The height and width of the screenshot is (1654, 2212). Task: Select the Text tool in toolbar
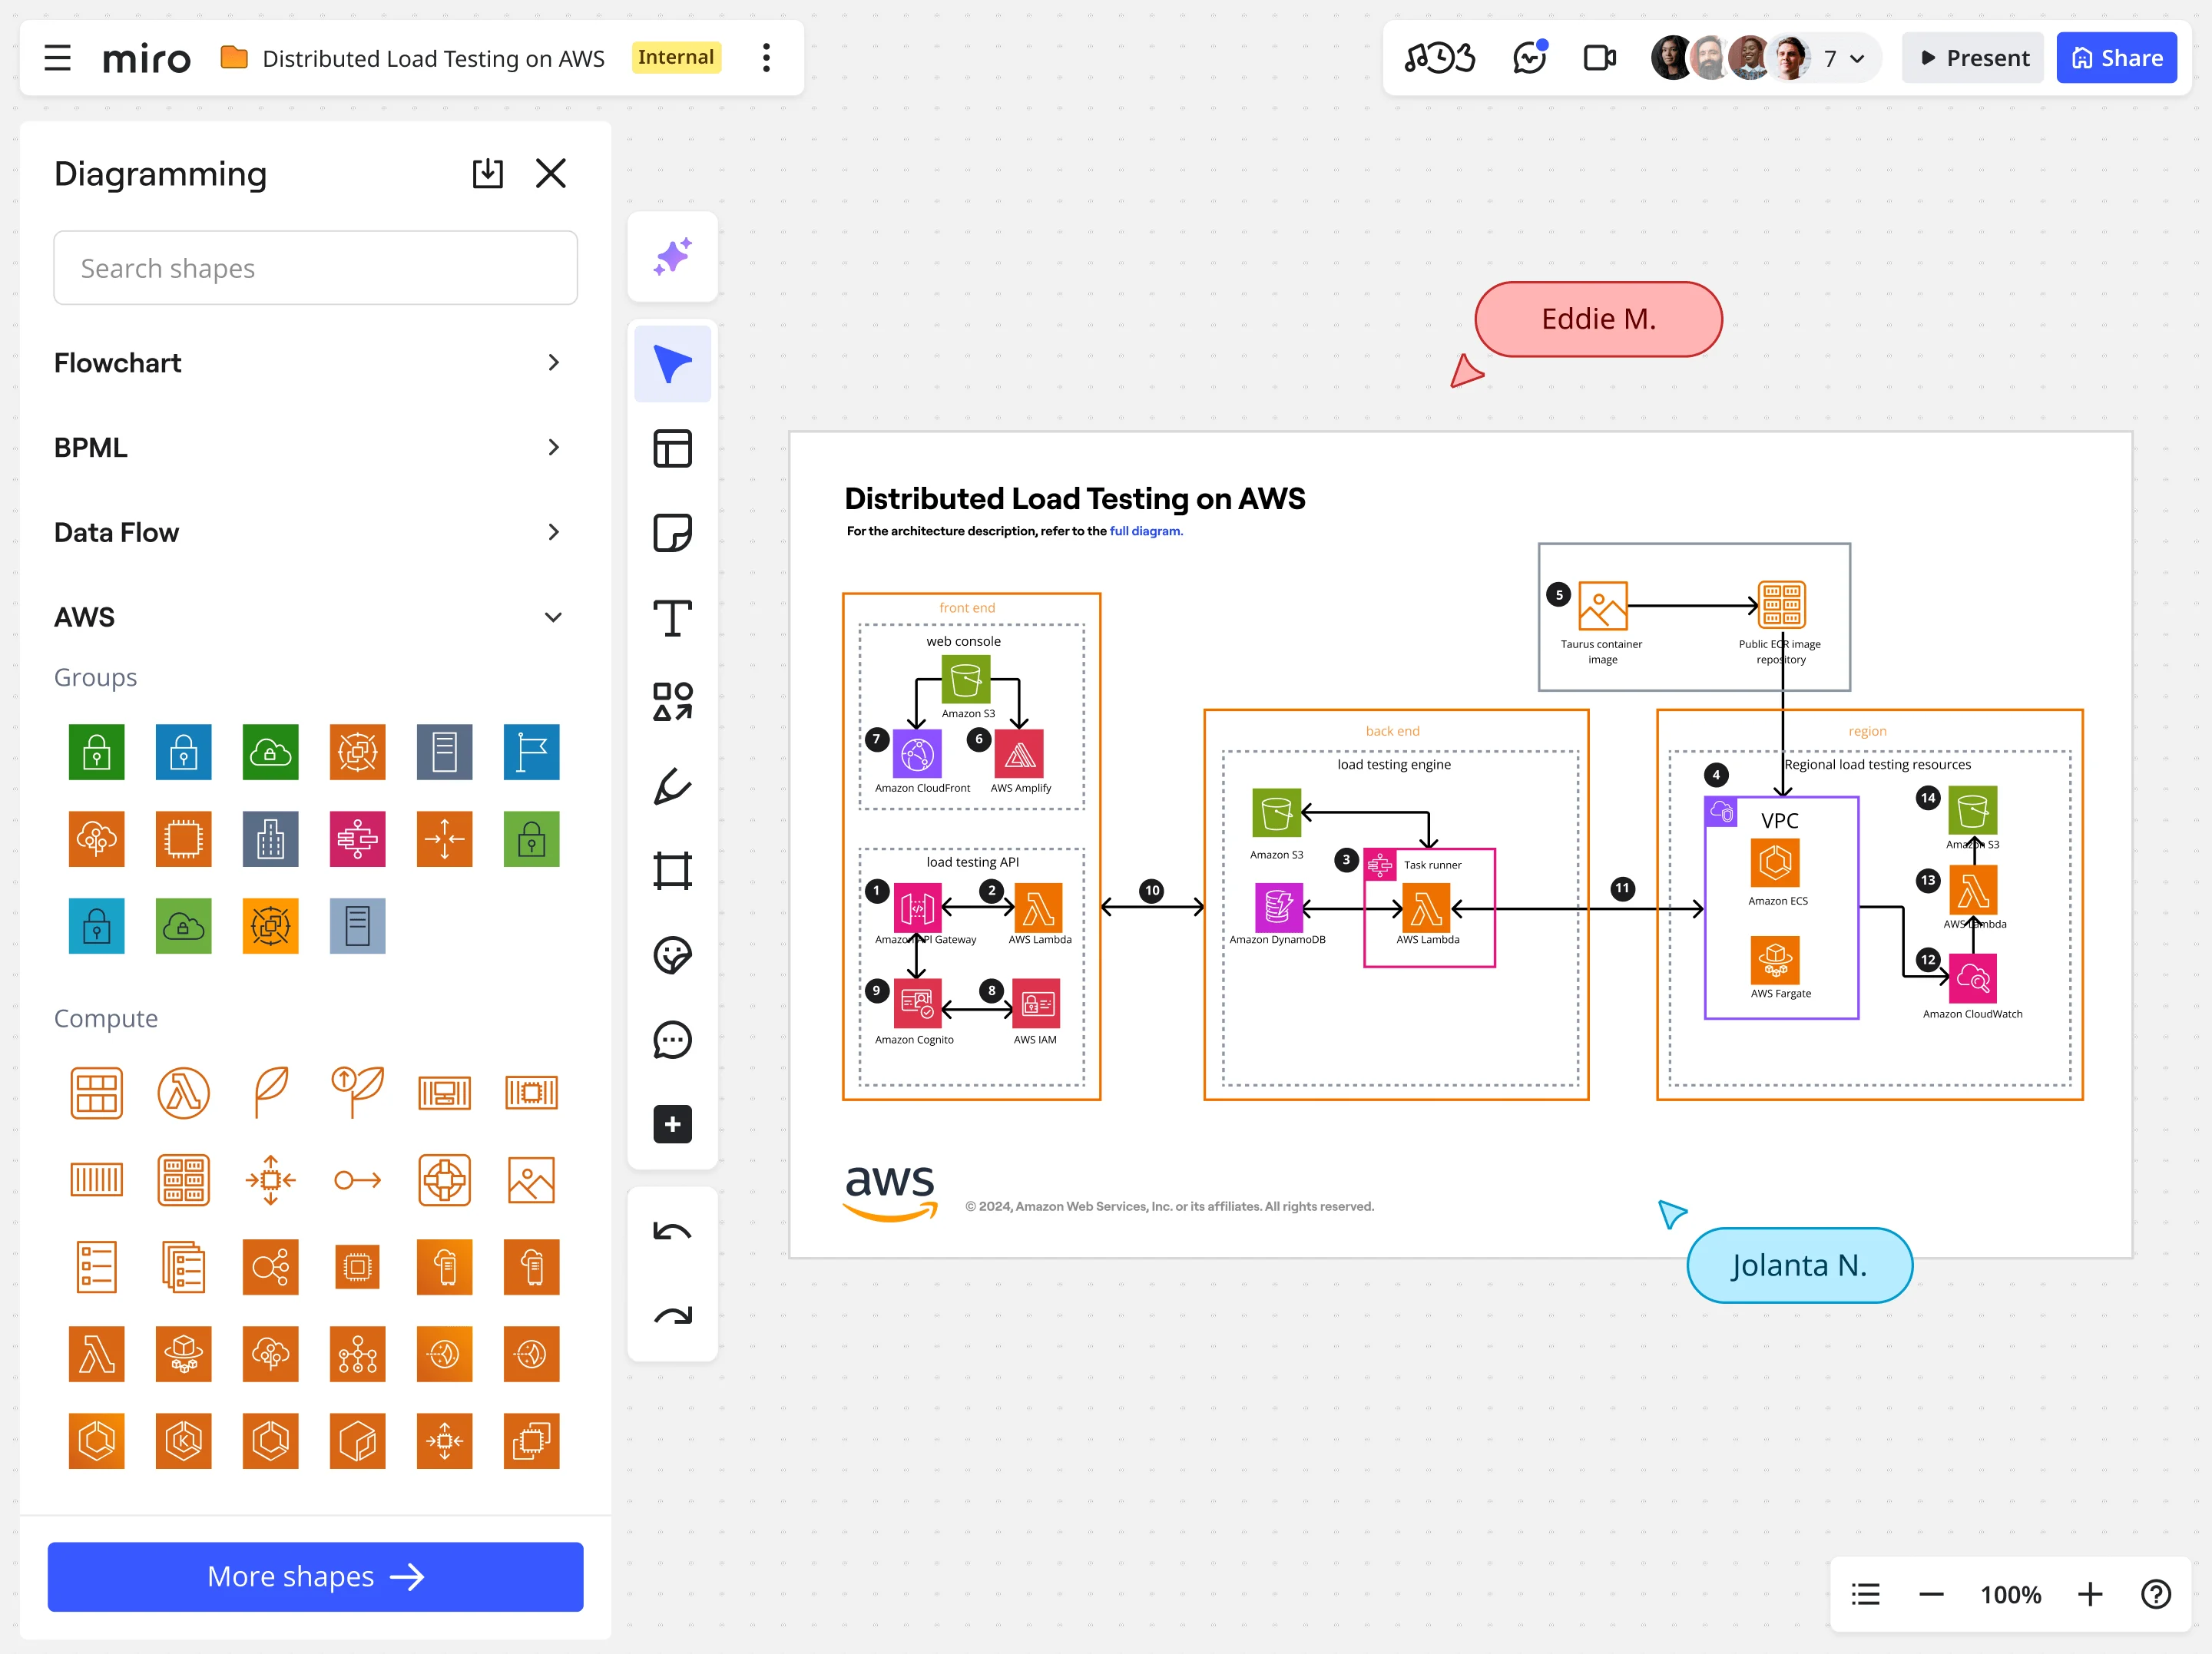[x=672, y=618]
